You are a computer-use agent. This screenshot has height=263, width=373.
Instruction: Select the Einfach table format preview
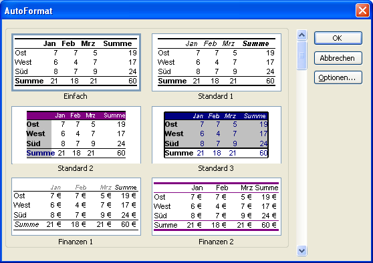coord(76,63)
